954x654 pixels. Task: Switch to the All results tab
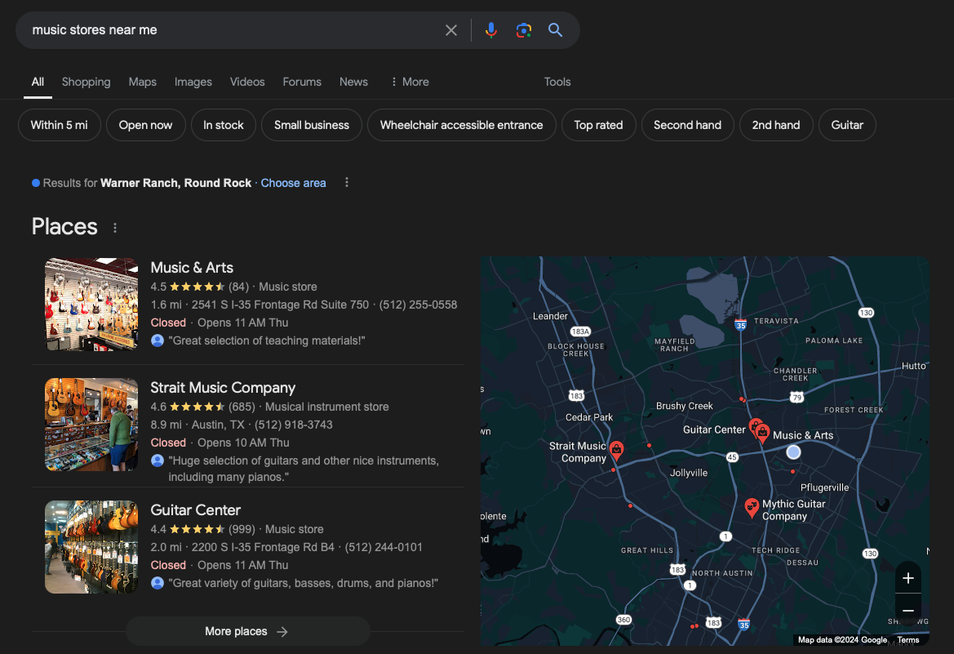38,82
